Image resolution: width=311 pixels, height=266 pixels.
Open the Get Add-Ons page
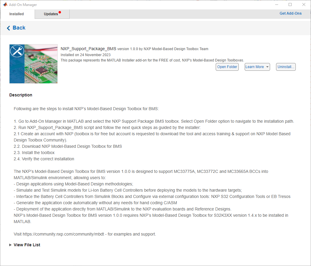coord(290,13)
